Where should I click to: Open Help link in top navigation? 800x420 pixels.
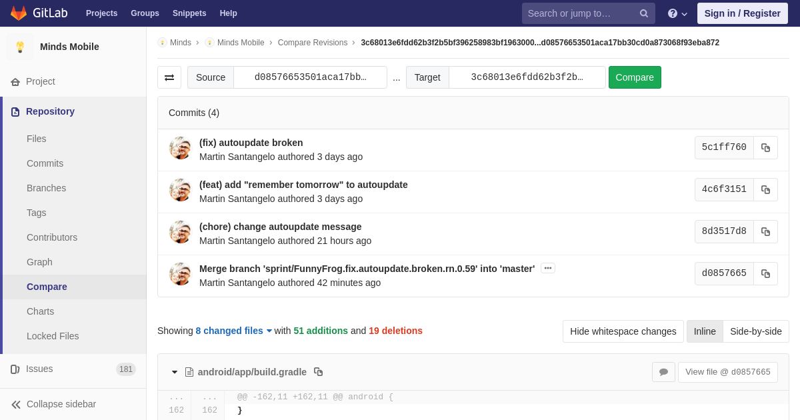(x=229, y=13)
